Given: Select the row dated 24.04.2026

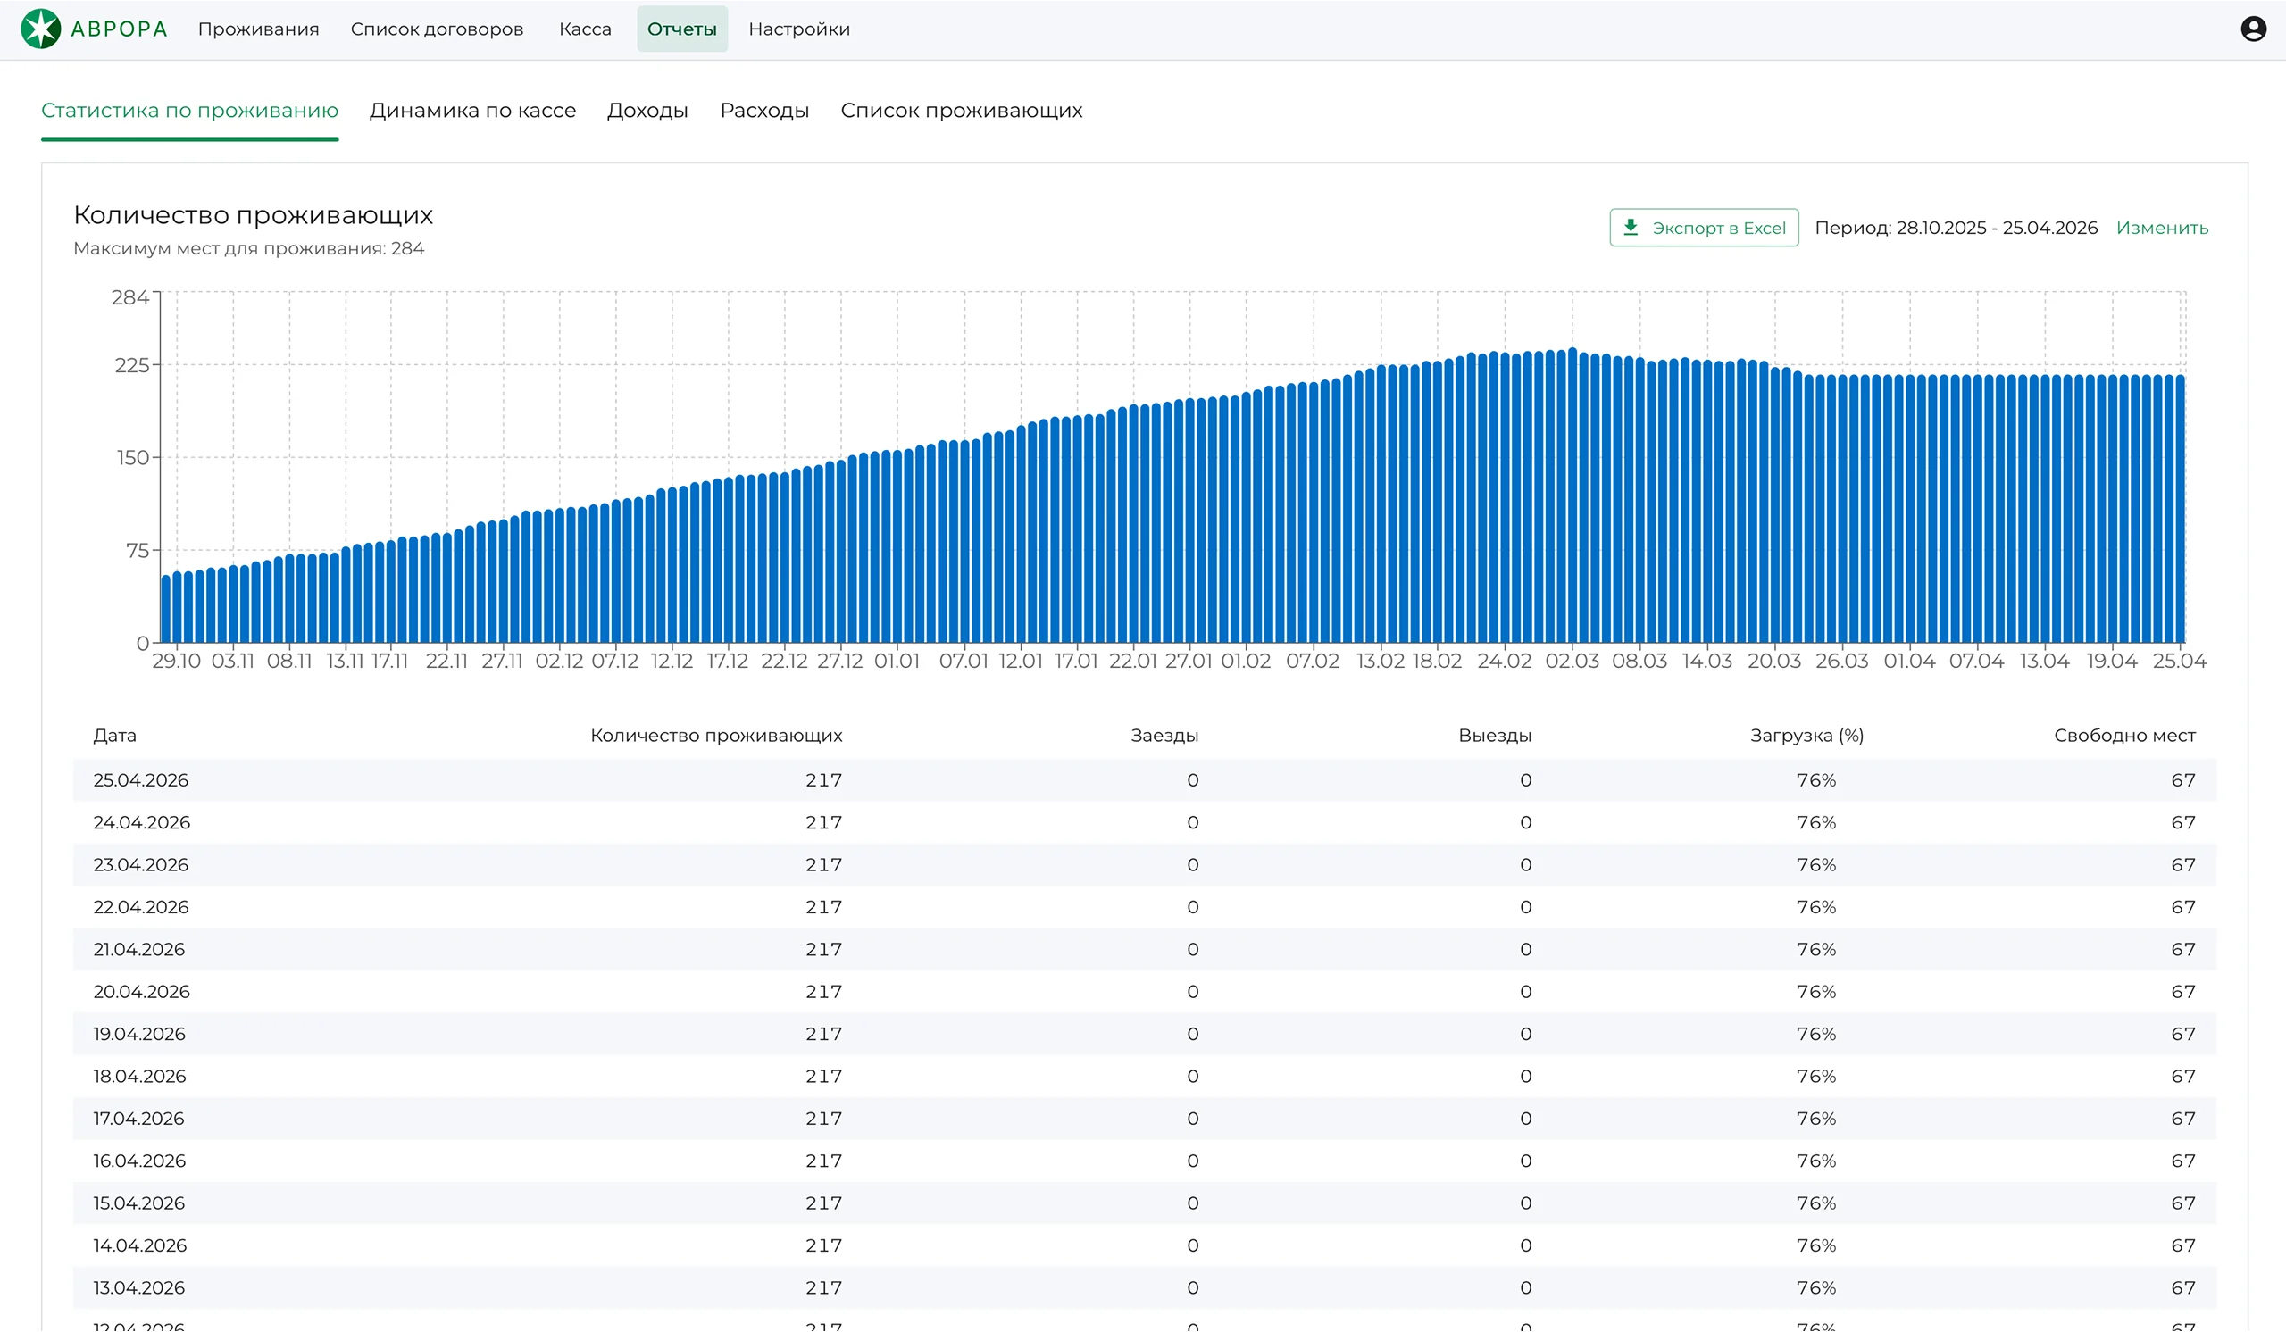Looking at the screenshot, I should (x=1145, y=822).
